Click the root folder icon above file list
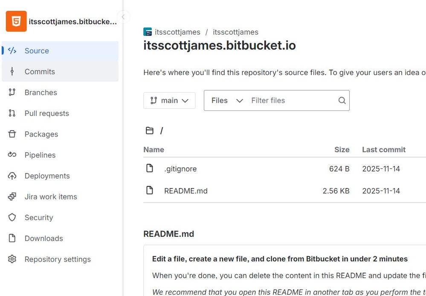 tap(149, 131)
